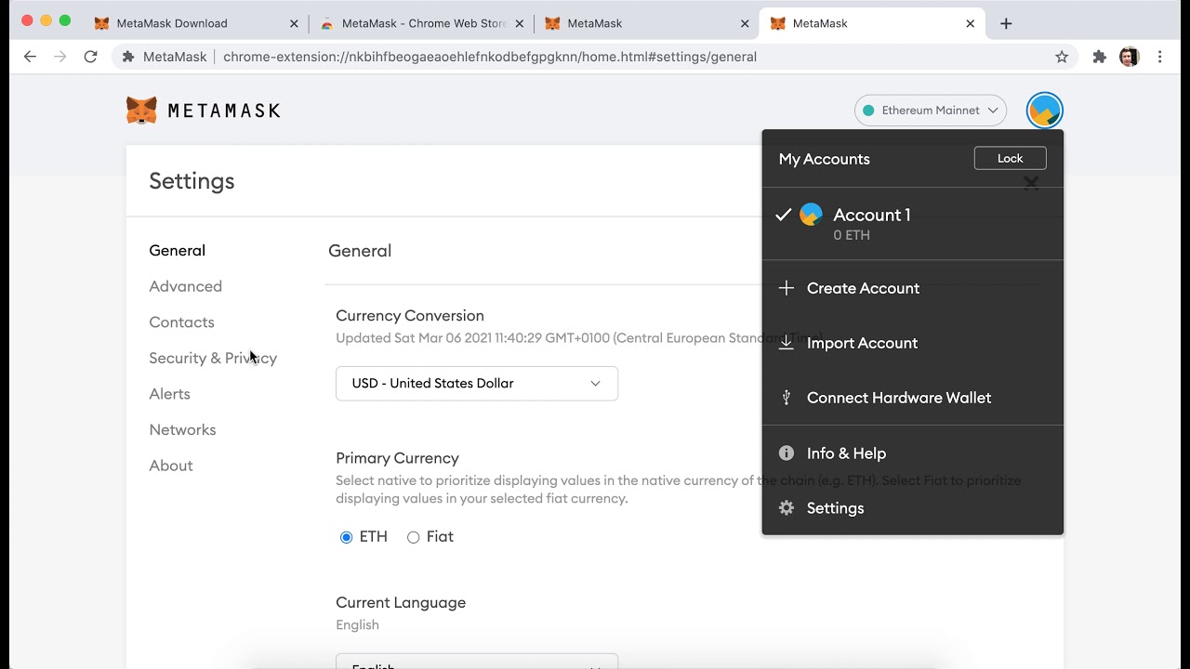Click the Account 1 avatar in list
This screenshot has width=1190, height=669.
pos(811,215)
